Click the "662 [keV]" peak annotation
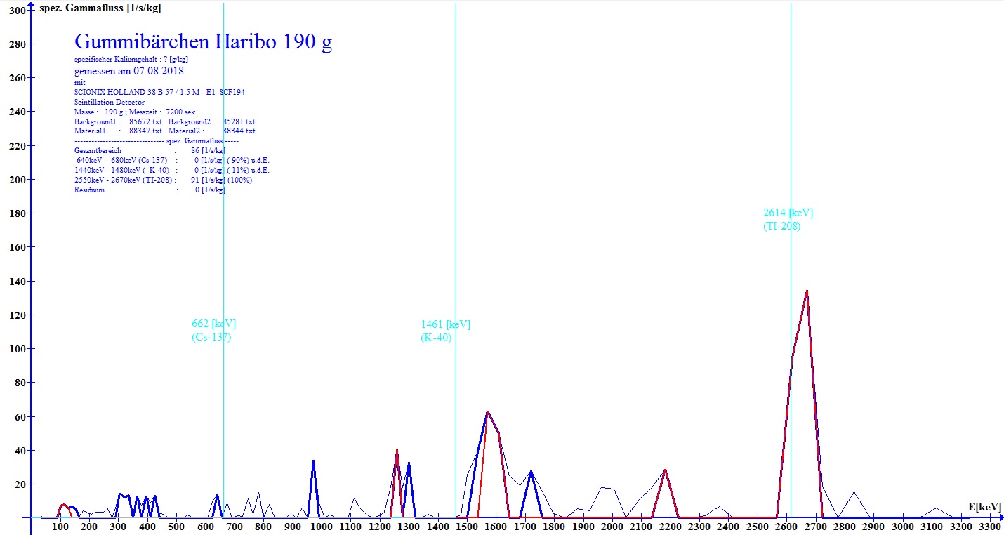 [213, 324]
